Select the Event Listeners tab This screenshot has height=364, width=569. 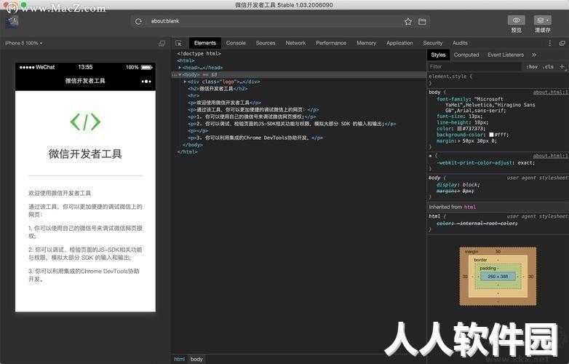click(x=506, y=55)
